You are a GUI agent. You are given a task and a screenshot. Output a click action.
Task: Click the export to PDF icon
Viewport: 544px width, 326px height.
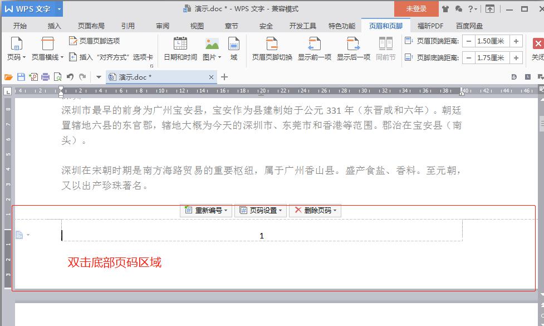coord(33,77)
